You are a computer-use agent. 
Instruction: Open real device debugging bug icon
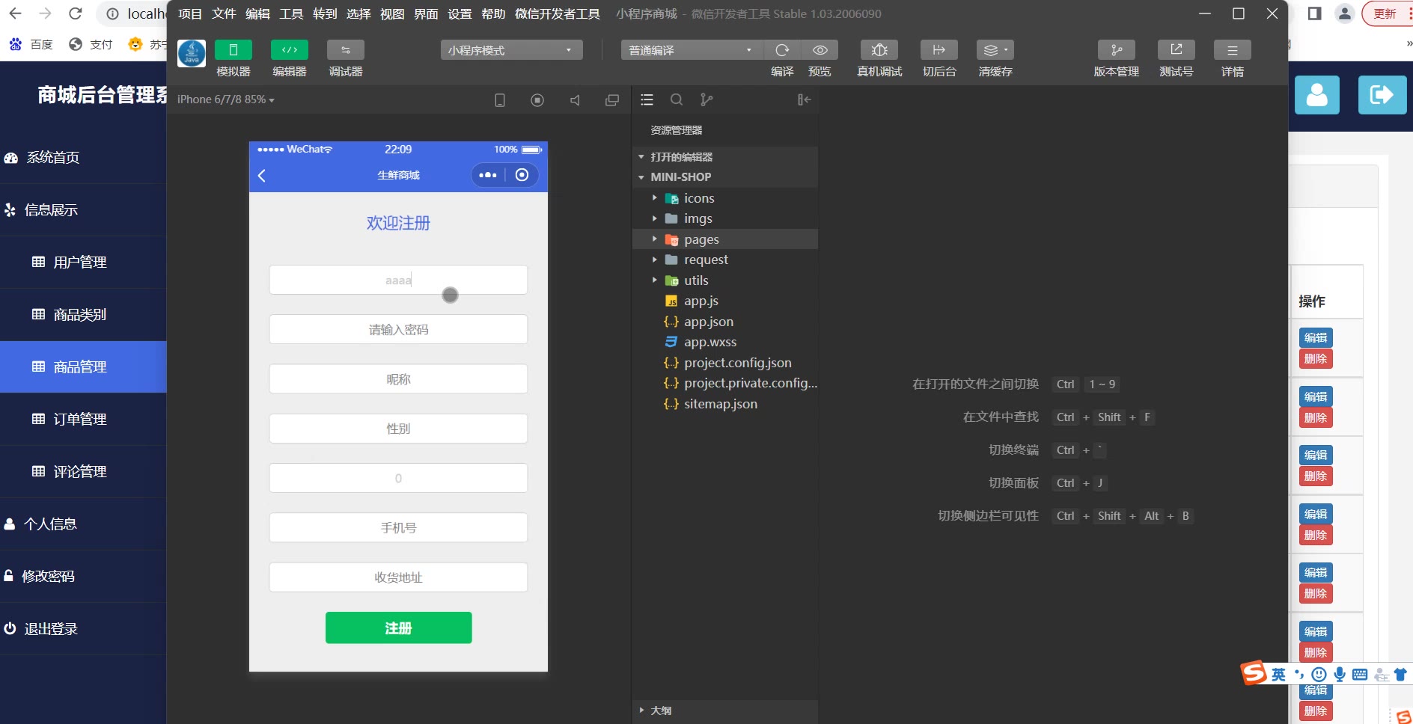(879, 50)
